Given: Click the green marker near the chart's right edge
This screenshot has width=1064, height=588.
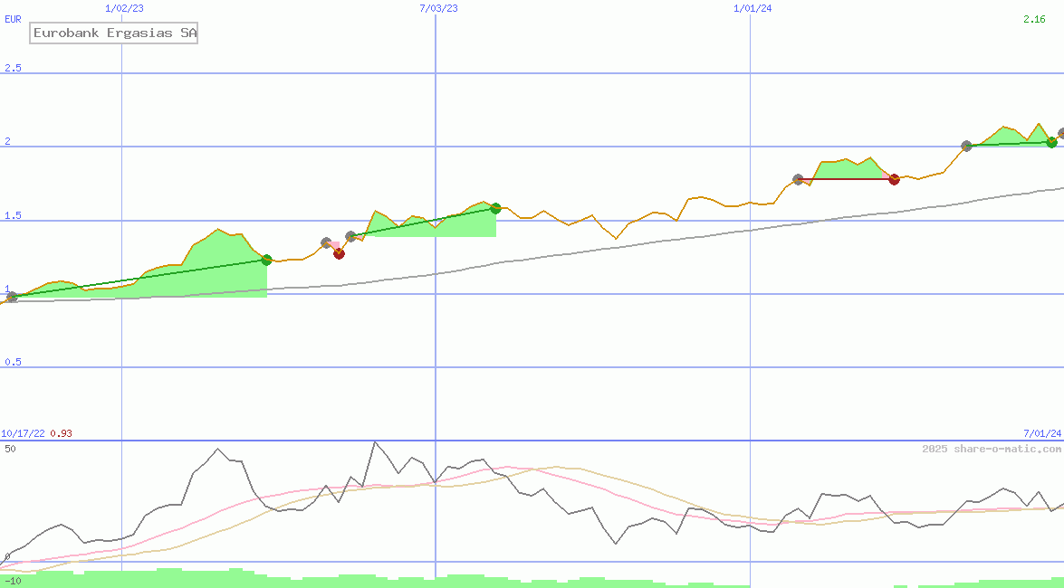Looking at the screenshot, I should (1051, 142).
